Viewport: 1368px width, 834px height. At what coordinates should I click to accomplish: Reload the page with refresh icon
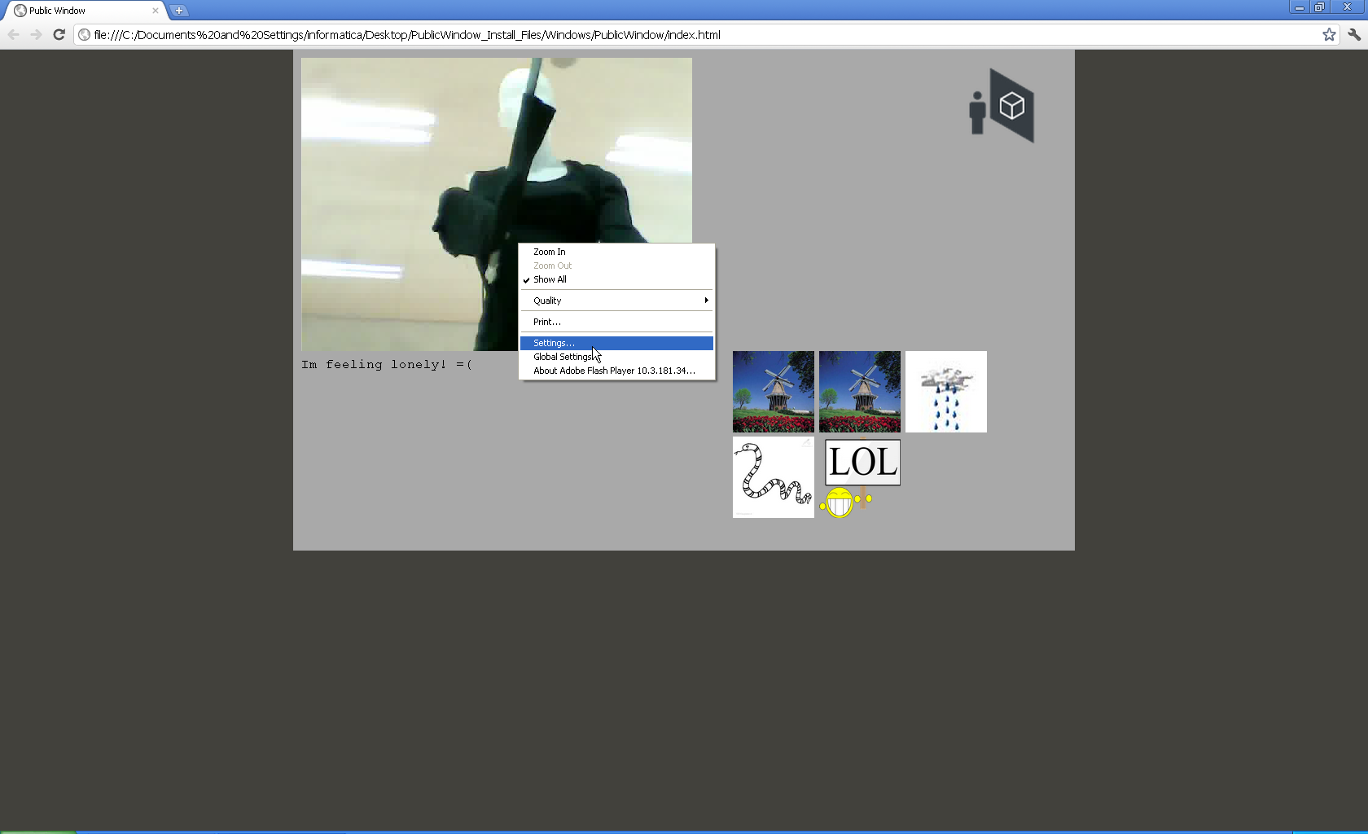[59, 34]
